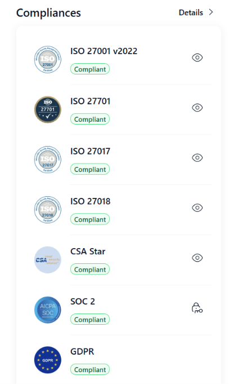Select the CSA Star title text
Viewport: 229px width, 384px height.
pyautogui.click(x=88, y=251)
